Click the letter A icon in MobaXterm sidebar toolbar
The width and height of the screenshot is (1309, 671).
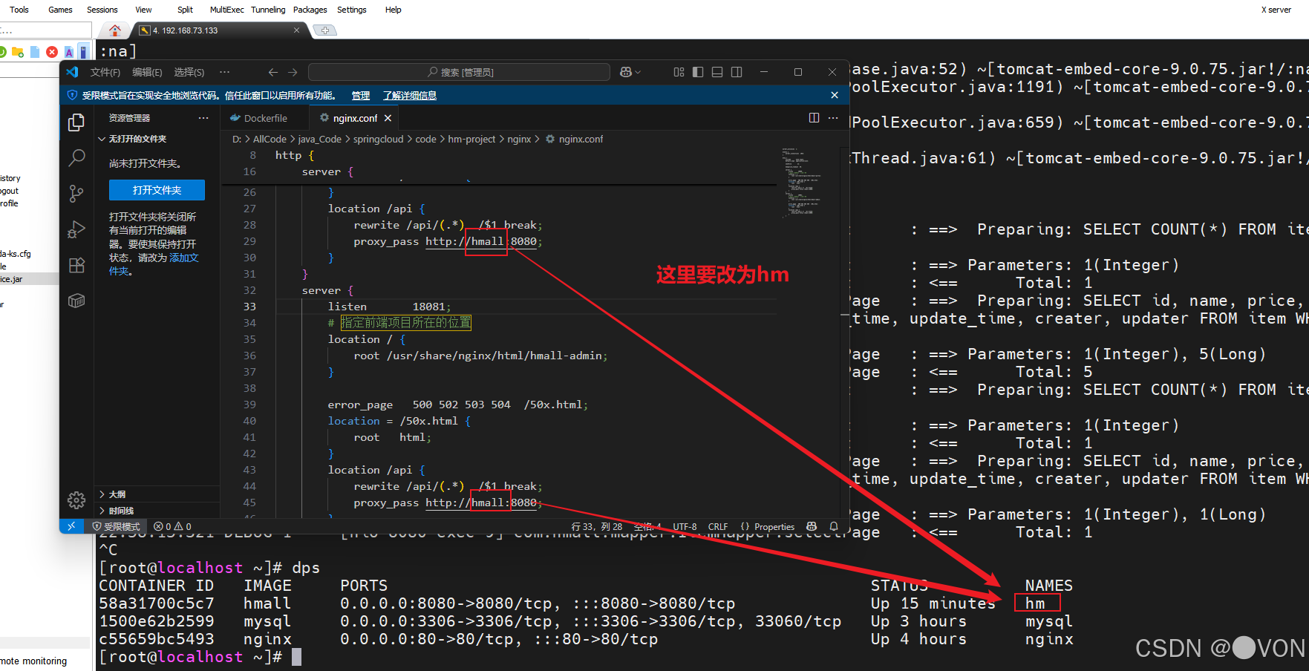pyautogui.click(x=69, y=52)
